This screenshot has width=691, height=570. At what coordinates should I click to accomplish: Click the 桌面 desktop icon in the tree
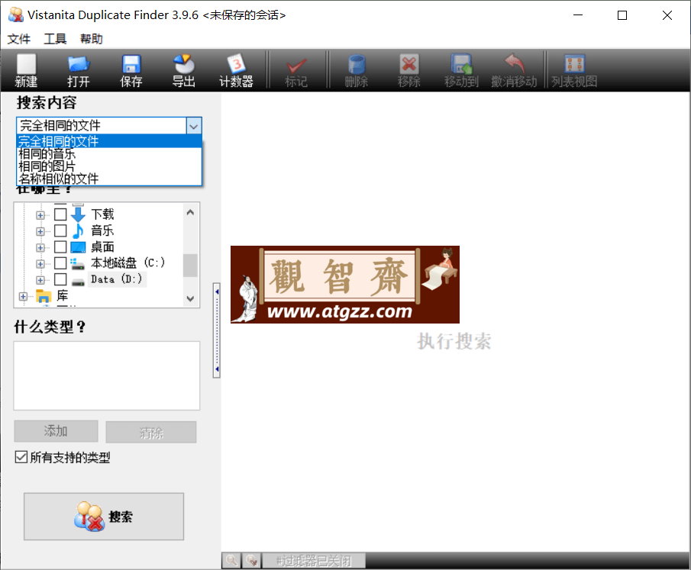[78, 246]
